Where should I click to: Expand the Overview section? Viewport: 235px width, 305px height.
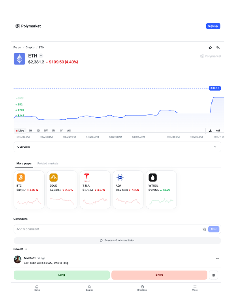click(x=117, y=147)
